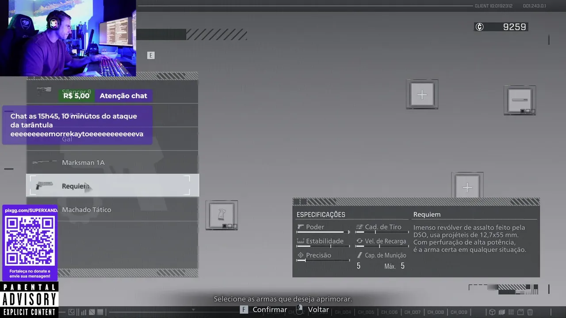This screenshot has width=566, height=318.
Task: Click the Estabilidade stat icon
Action: (301, 241)
